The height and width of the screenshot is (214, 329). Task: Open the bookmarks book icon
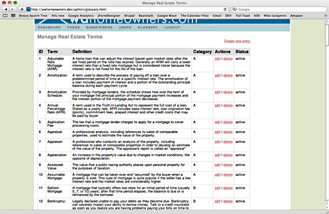tap(5, 15)
